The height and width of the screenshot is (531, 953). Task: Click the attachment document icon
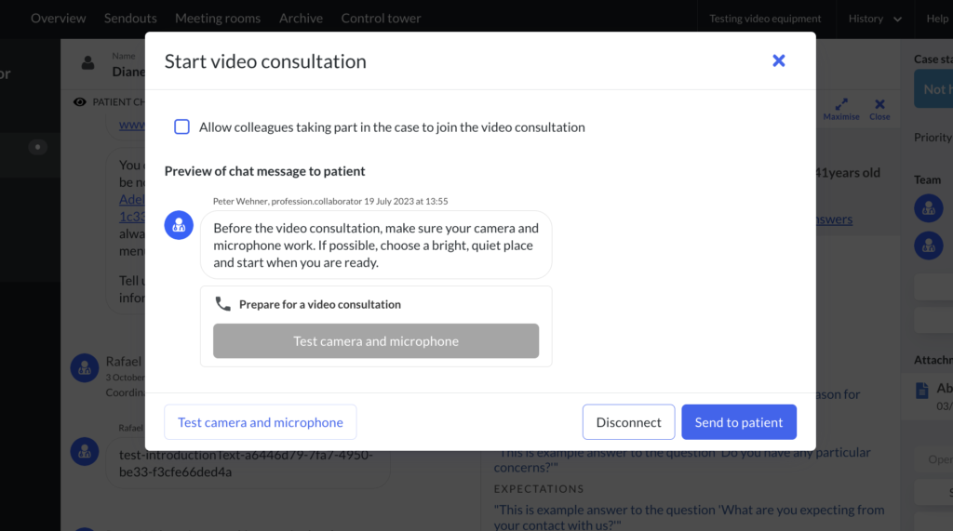point(922,390)
